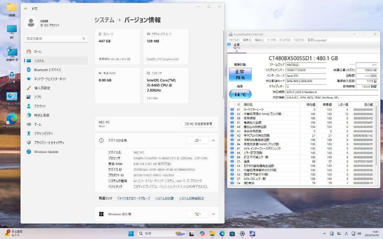Click the USER local account avatar
383x239 pixels.
[31, 23]
